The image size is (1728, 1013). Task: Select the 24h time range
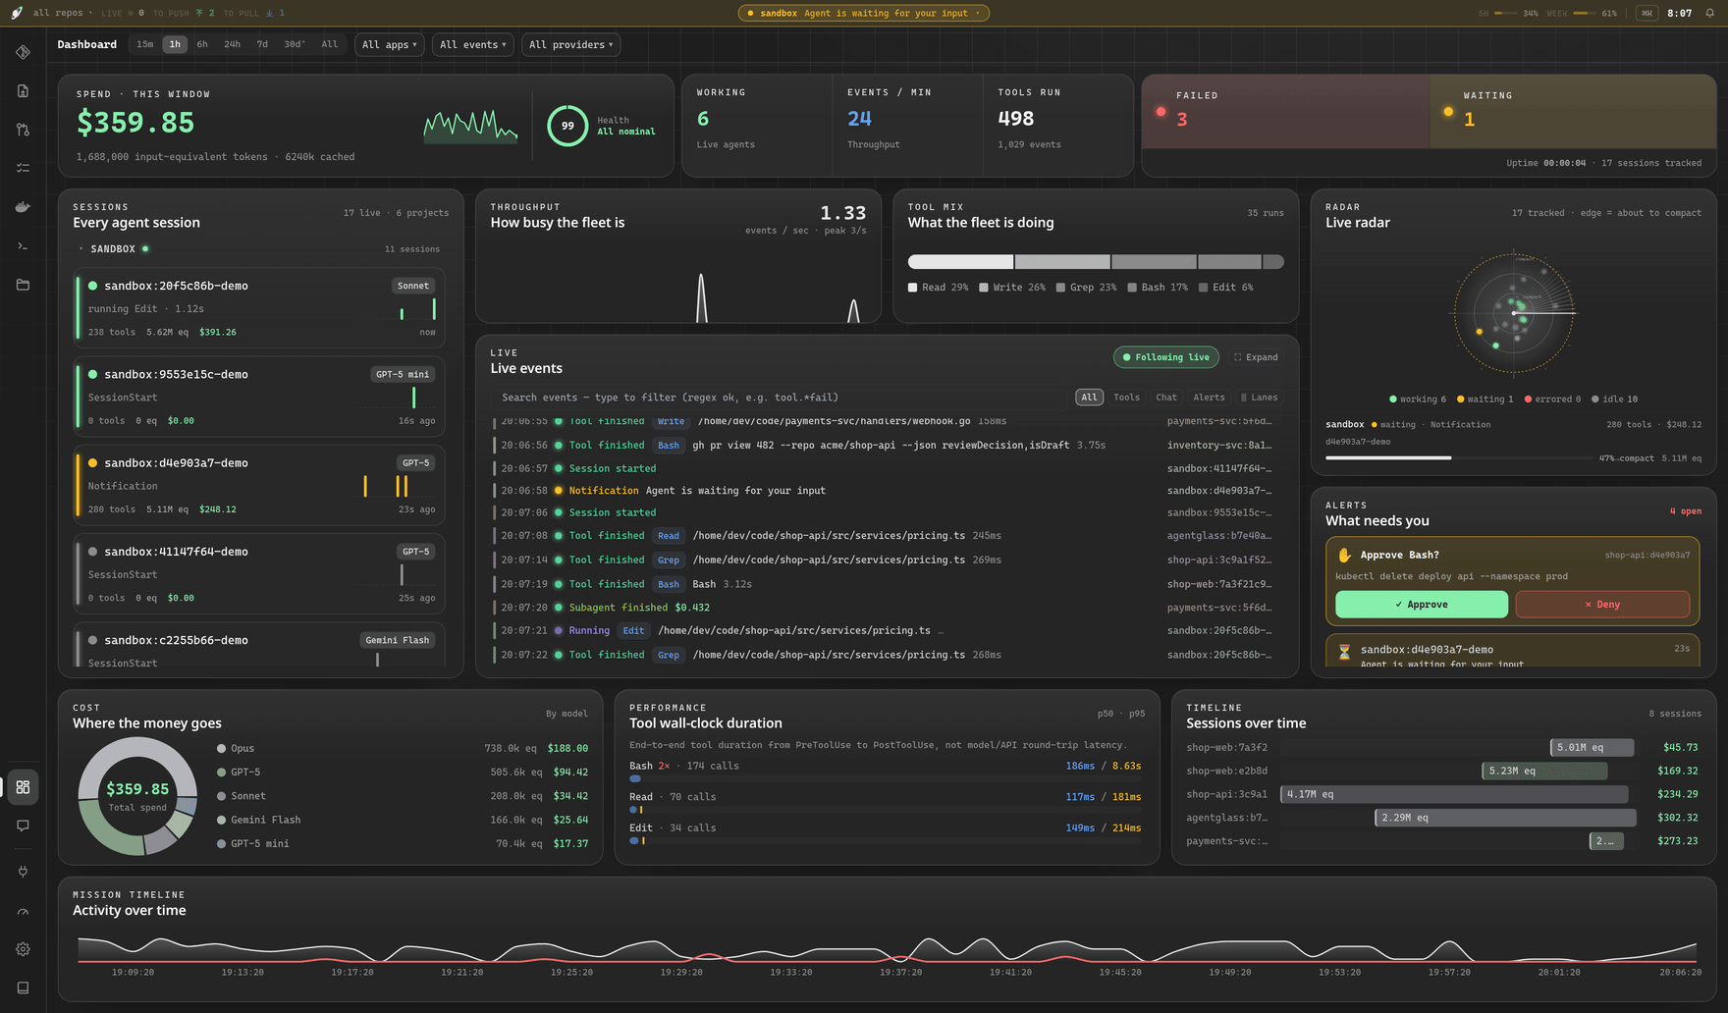point(232,44)
